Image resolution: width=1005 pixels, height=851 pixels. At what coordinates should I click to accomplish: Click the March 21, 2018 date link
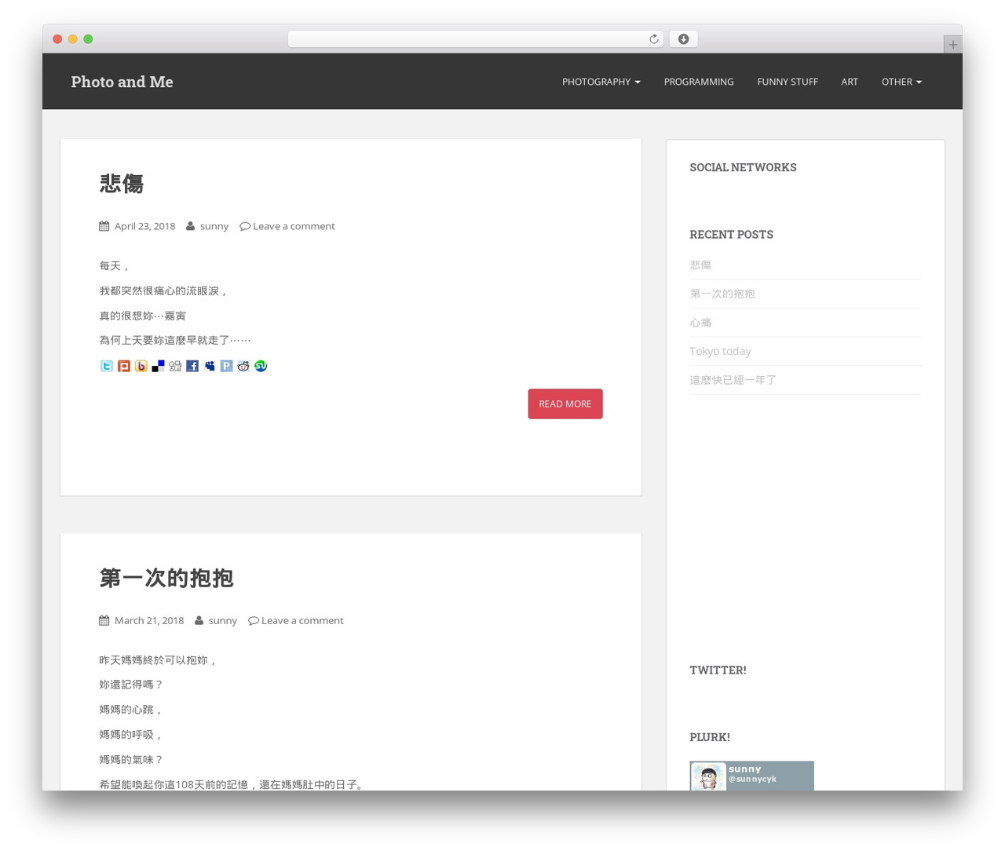[x=149, y=620]
